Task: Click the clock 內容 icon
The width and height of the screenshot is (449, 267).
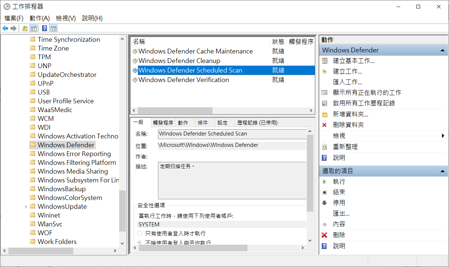Action: [324, 224]
